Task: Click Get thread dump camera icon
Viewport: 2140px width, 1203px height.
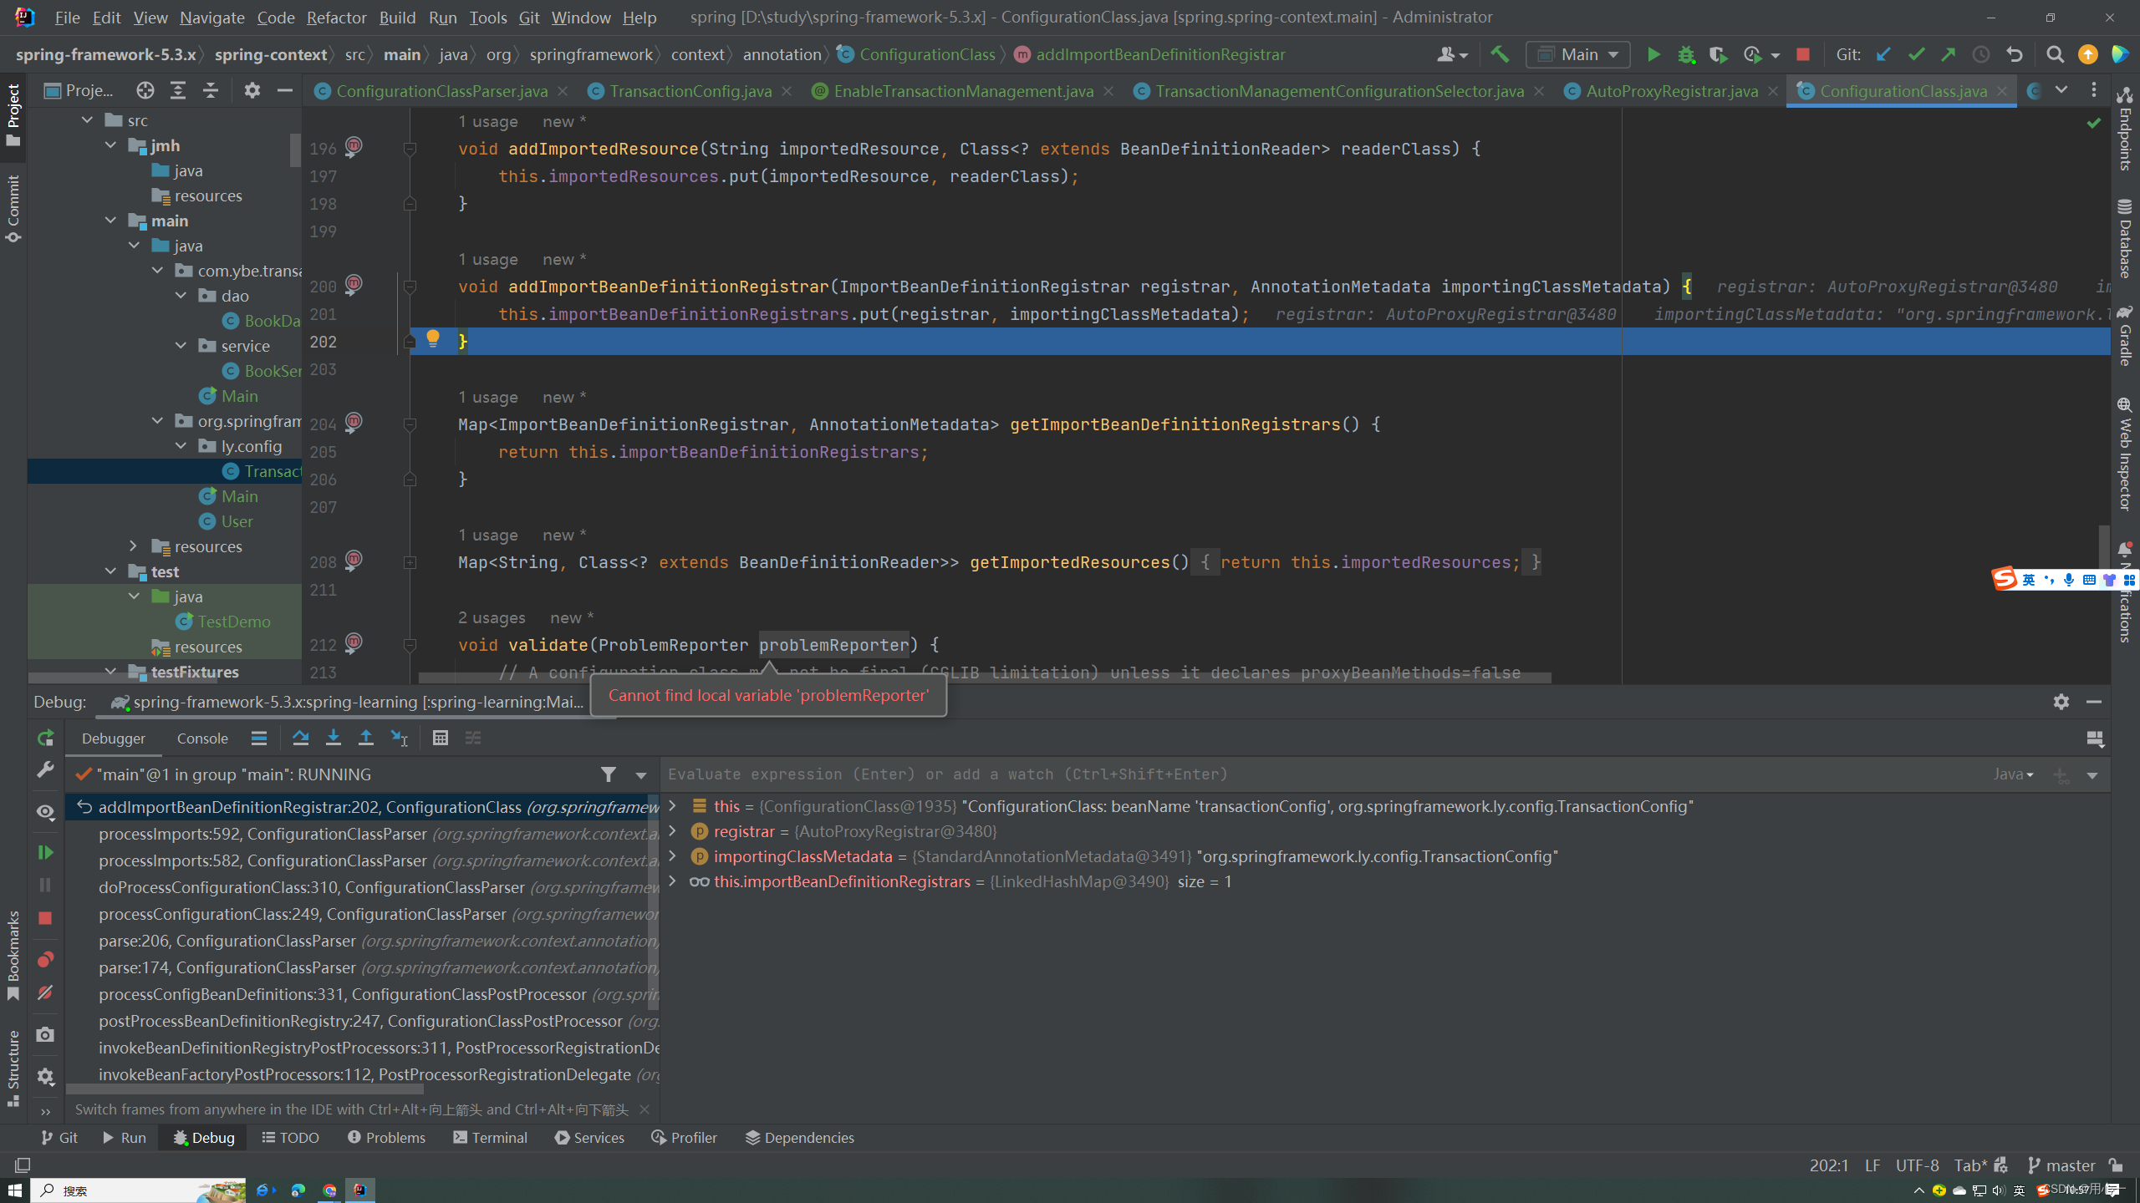Action: click(x=45, y=1034)
